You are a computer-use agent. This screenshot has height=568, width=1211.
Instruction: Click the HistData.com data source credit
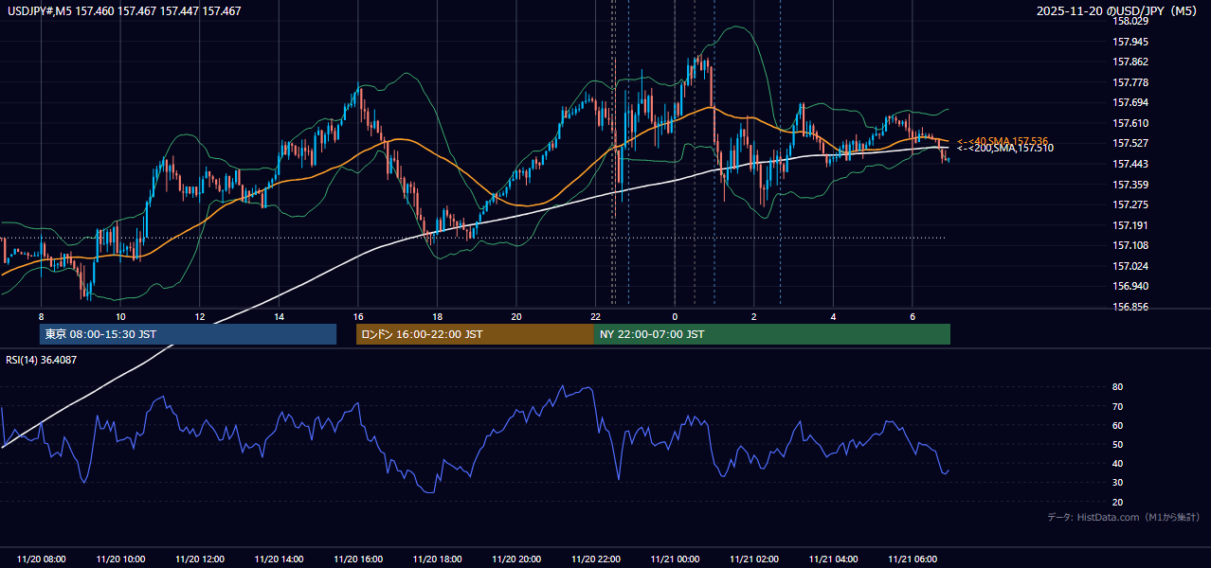pyautogui.click(x=1124, y=517)
